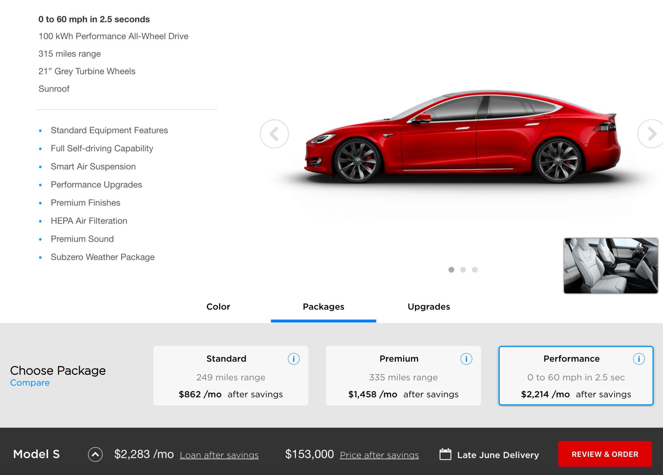Jump to third carousel dot
Viewport: 663px width, 475px height.
pyautogui.click(x=475, y=270)
